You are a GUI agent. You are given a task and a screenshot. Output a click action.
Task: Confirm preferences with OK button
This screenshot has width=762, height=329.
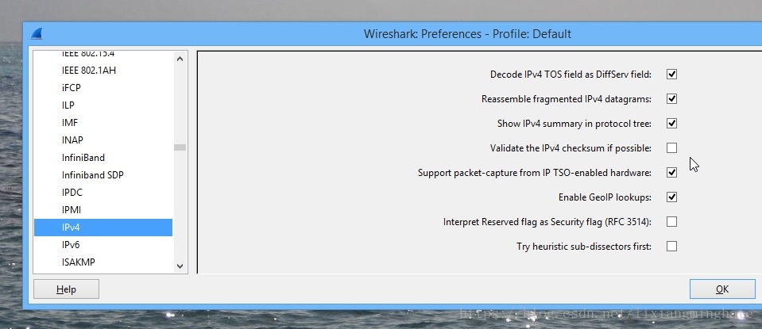[722, 289]
